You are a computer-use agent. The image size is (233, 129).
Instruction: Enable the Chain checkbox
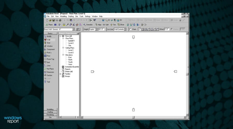(131, 29)
